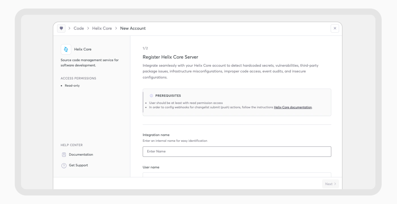Click the 'Integration name' field label
The image size is (397, 204).
pos(156,135)
